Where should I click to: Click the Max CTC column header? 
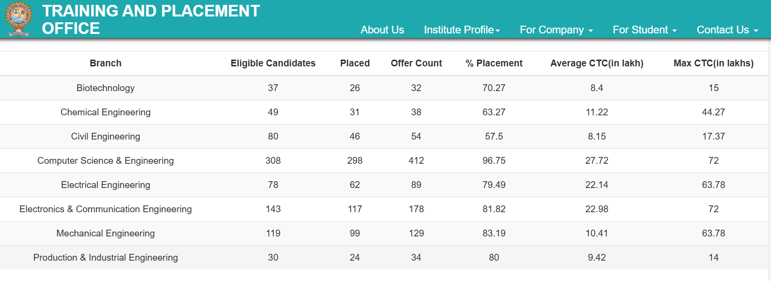coord(713,63)
